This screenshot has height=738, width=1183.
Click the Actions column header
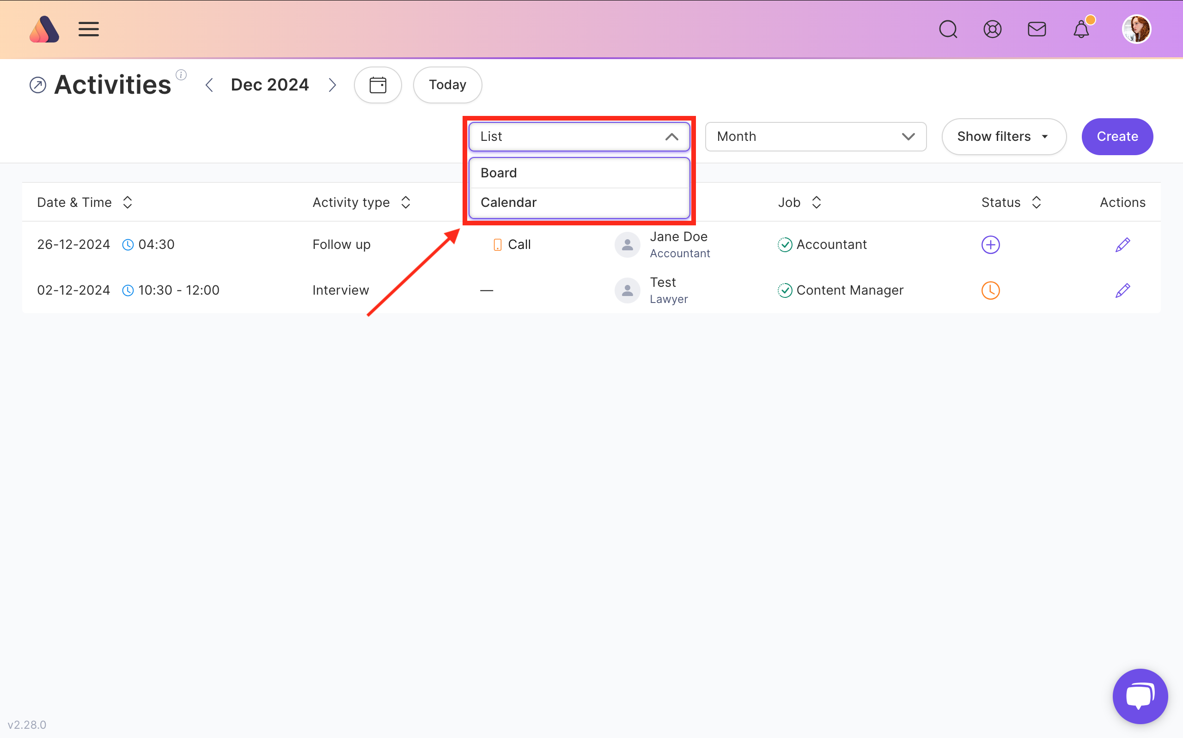coord(1122,203)
